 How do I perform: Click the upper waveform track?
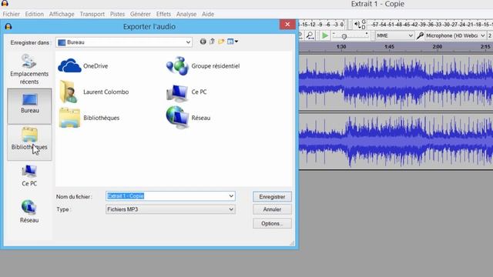pyautogui.click(x=396, y=82)
